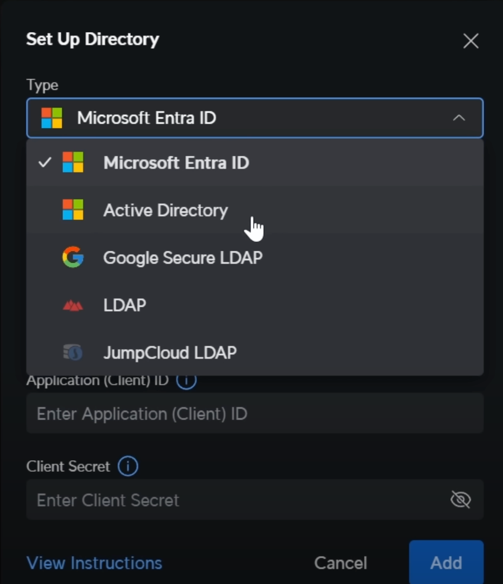The width and height of the screenshot is (503, 584).
Task: Choose Active Directory from the list
Action: pyautogui.click(x=255, y=210)
